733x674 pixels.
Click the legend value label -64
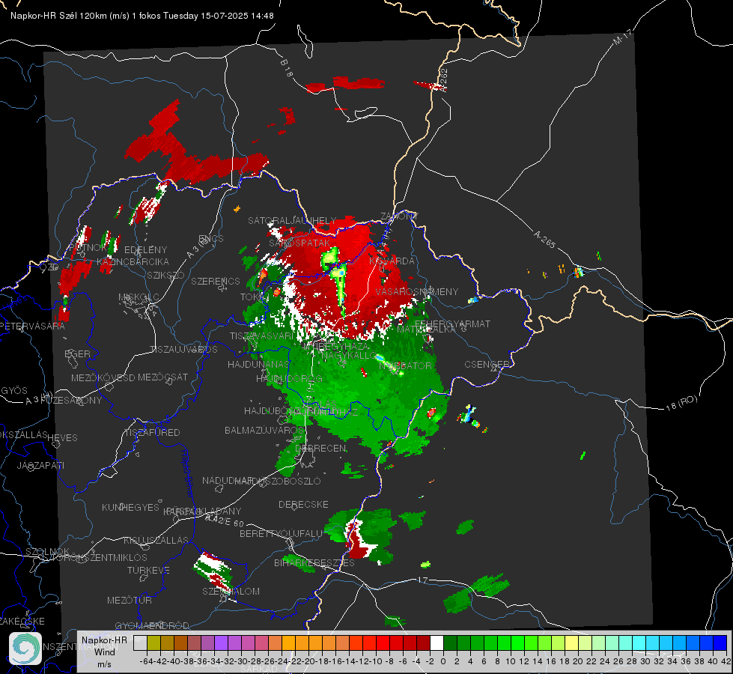(147, 661)
